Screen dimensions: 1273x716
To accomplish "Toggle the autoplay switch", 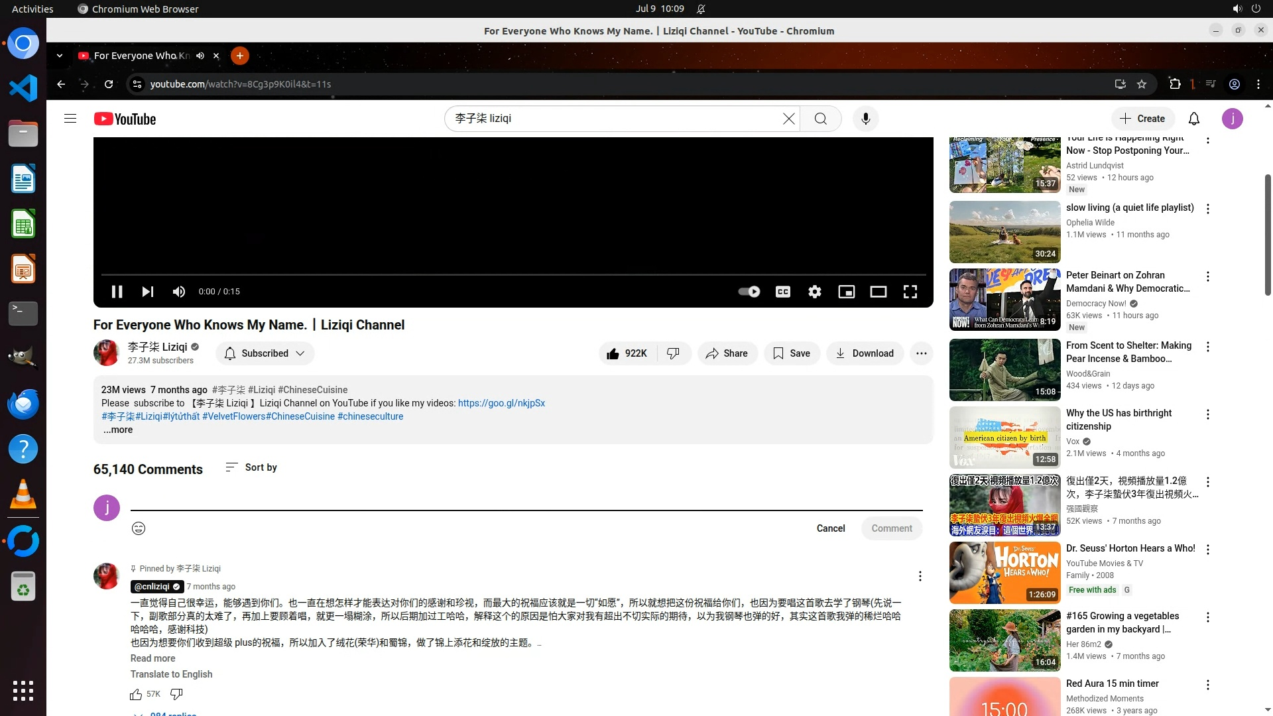I will point(749,292).
